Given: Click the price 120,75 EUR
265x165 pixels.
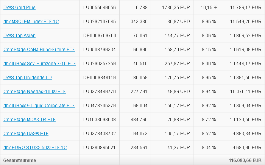Looking at the screenshot, I should 177,78.
